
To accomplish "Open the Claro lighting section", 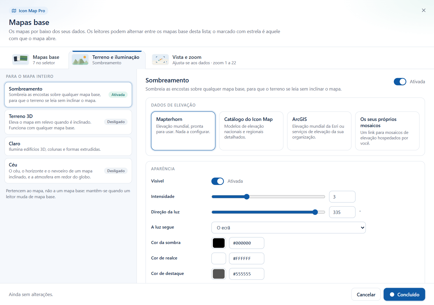I will pyautogui.click(x=68, y=146).
